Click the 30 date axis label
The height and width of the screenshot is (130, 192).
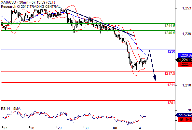(x=87, y=128)
